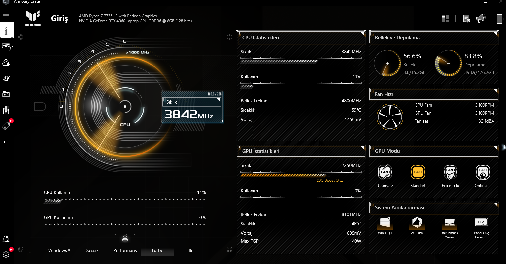Click the Giriş page title
The height and width of the screenshot is (264, 506).
60,18
